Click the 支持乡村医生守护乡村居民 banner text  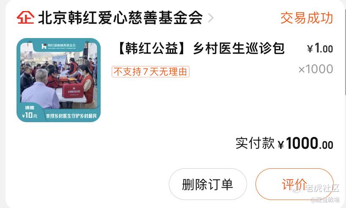point(71,116)
